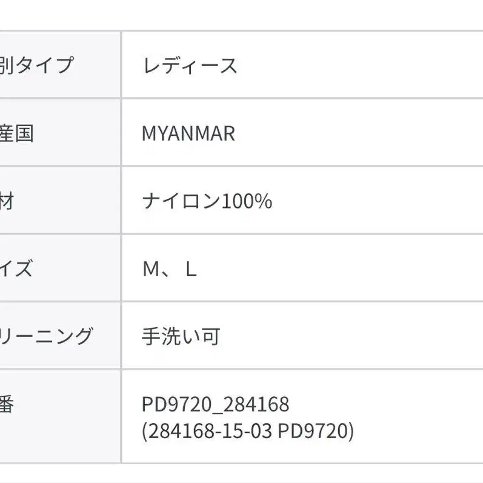
Task: Click the gray strip below the table
Action: pyautogui.click(x=242, y=475)
